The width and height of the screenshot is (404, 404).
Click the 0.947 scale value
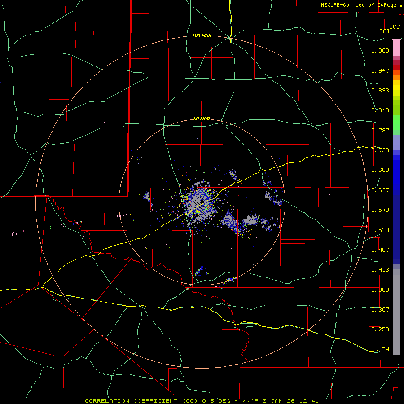pos(380,70)
